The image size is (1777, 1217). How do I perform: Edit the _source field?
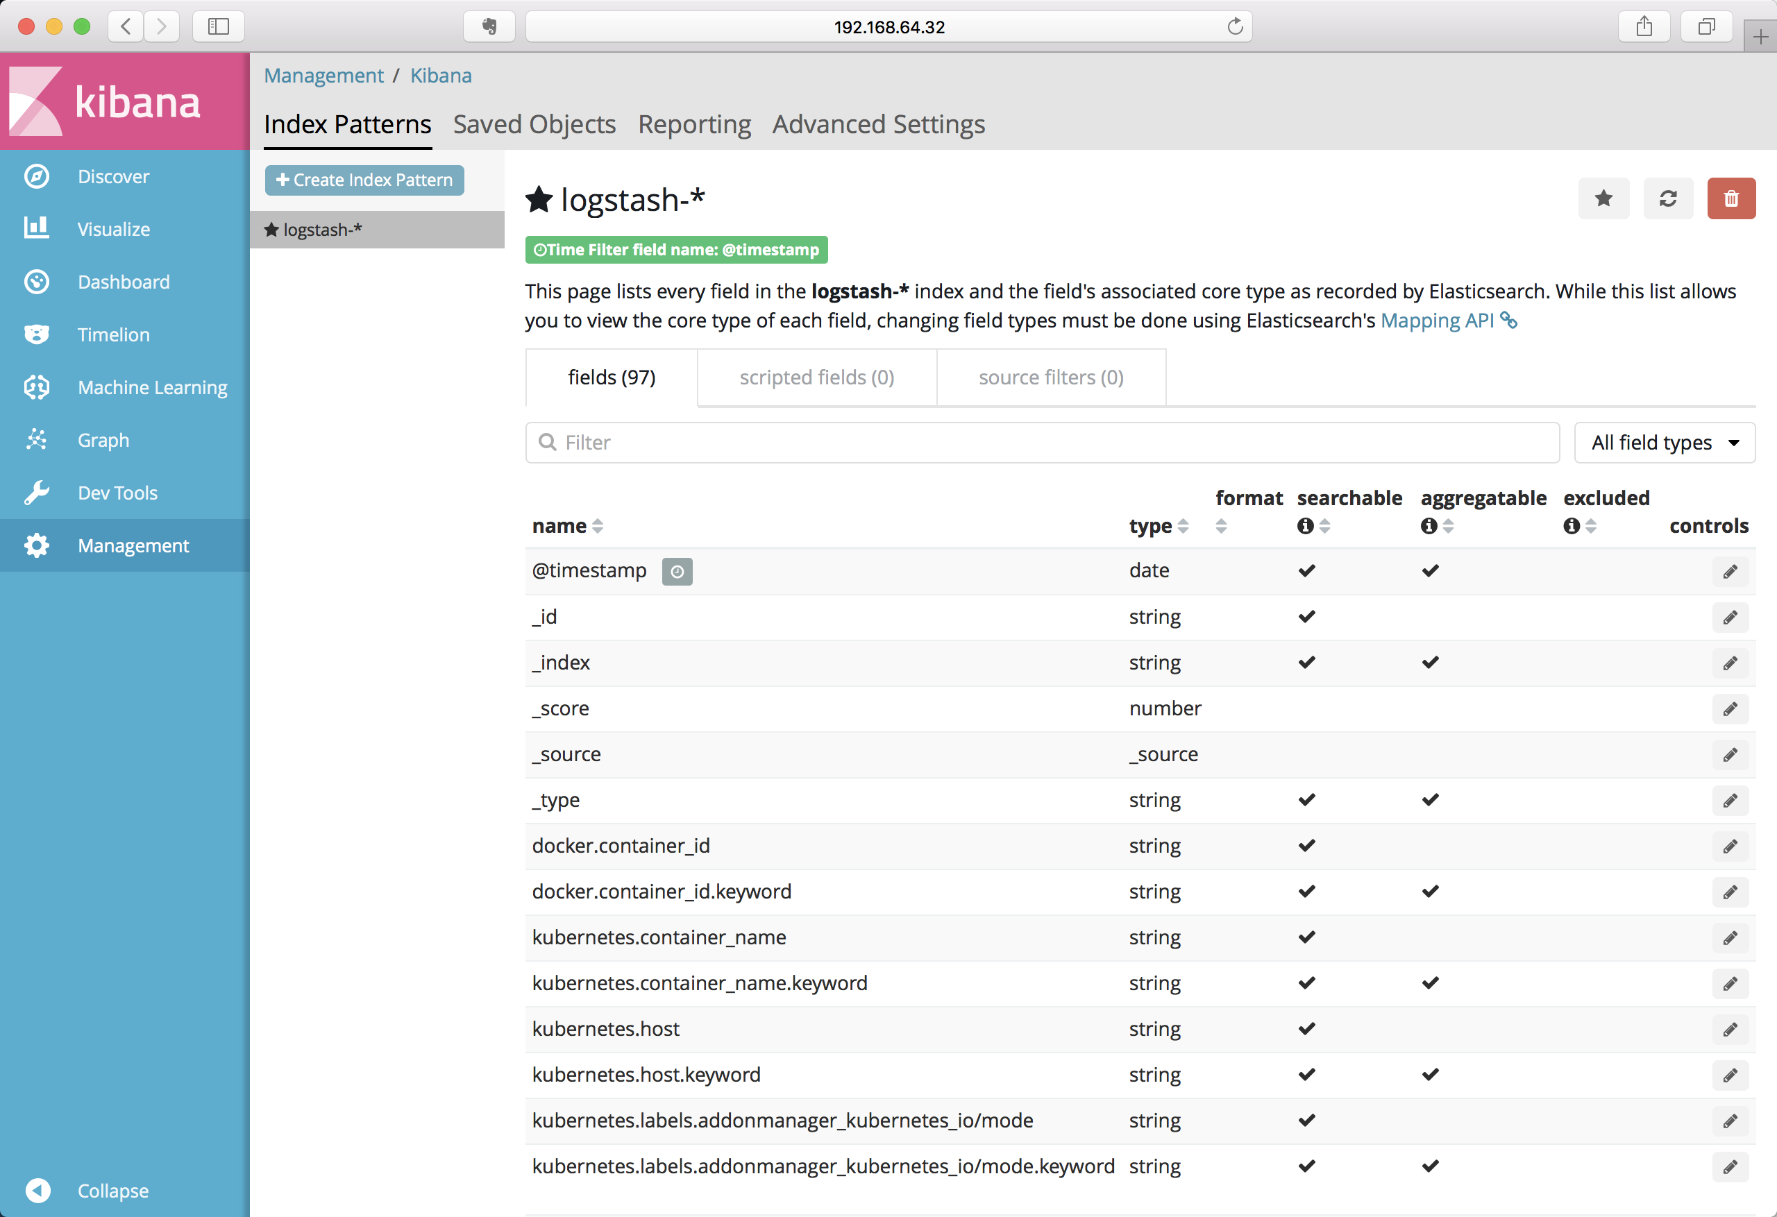(x=1730, y=754)
